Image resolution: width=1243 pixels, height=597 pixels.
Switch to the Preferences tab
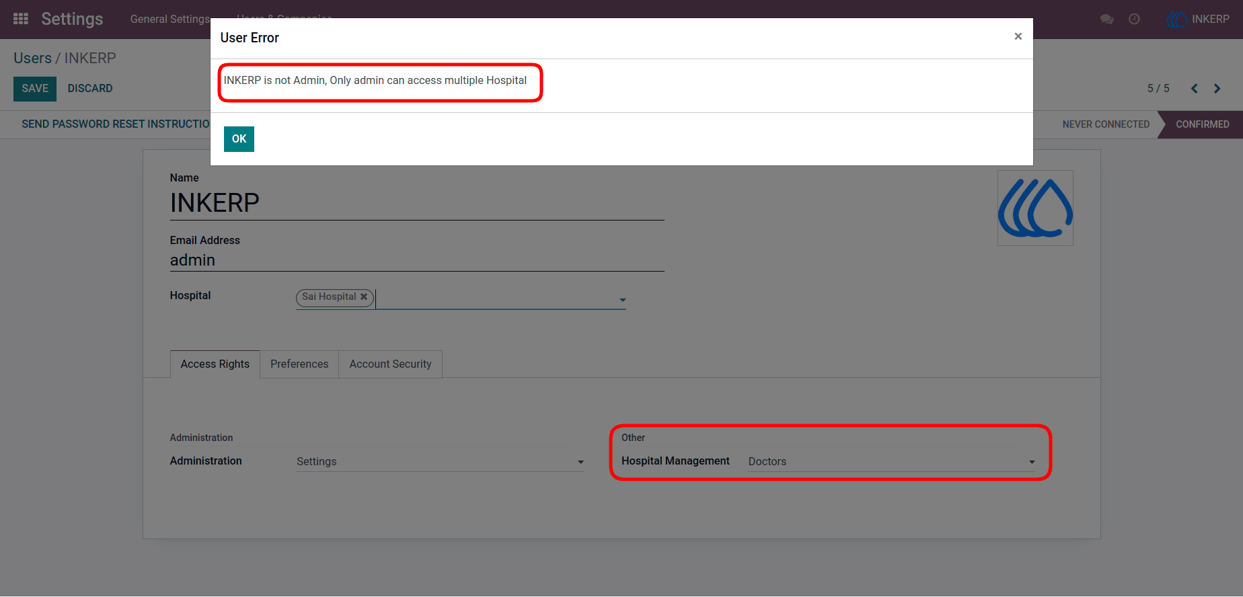(x=299, y=364)
